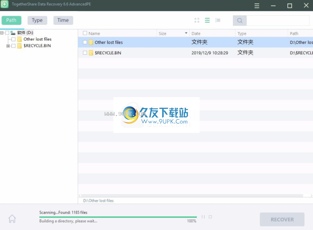Click the TogetherShare app logo icon
Viewport: 313px width, 230px height.
5,4
